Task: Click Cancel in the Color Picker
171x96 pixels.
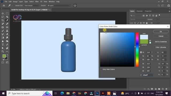Action: (x=161, y=36)
